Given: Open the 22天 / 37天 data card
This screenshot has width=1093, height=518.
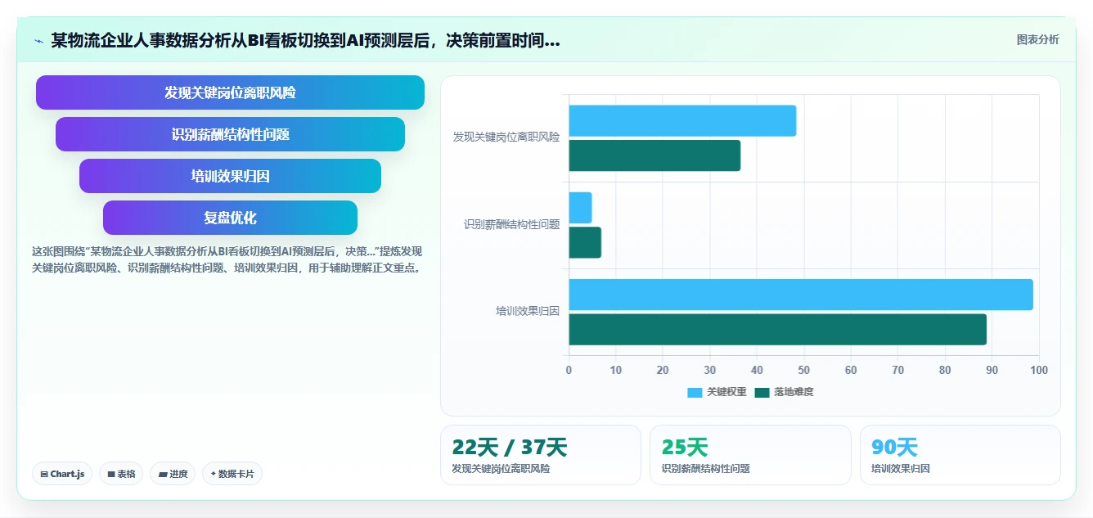Looking at the screenshot, I should [541, 455].
